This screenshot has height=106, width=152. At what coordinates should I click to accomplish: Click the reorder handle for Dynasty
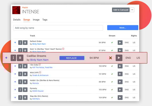pos(20,90)
